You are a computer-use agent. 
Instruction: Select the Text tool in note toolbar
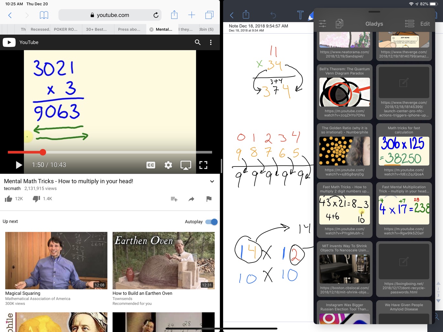pyautogui.click(x=300, y=15)
